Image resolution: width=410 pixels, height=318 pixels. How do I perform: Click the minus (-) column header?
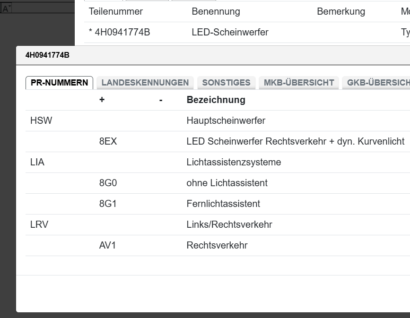(161, 100)
